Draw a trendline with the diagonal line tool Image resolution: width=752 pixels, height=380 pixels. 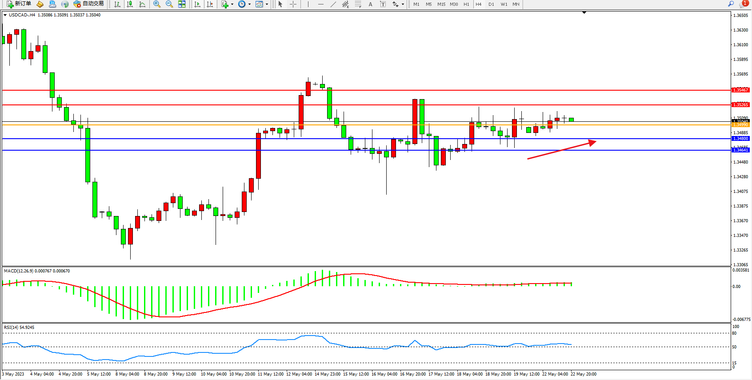point(333,4)
